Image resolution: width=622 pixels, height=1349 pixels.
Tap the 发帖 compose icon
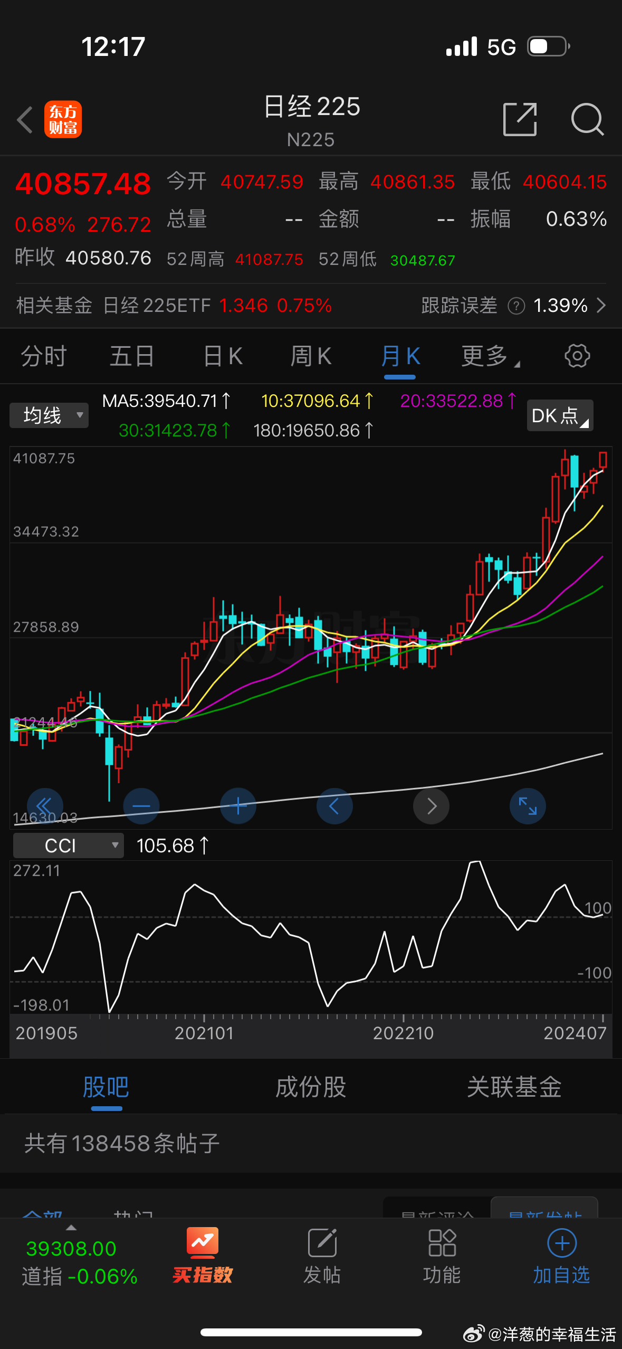322,1242
